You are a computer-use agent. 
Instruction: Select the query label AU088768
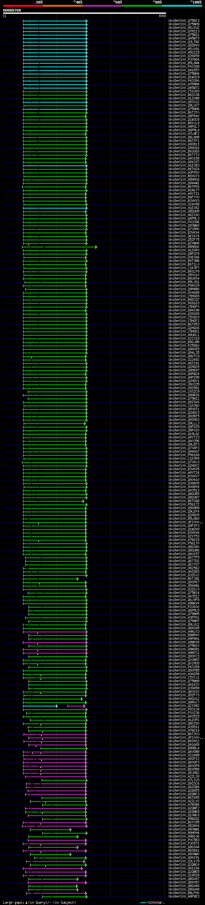(x=12, y=10)
